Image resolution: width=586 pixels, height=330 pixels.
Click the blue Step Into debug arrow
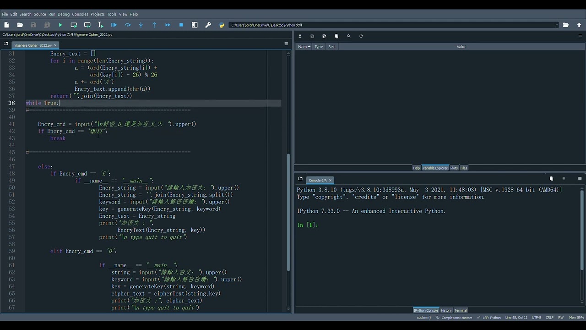point(141,25)
